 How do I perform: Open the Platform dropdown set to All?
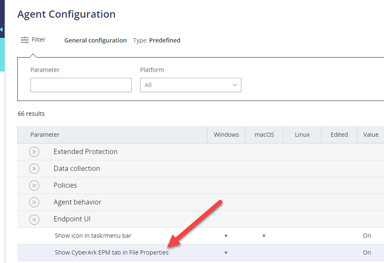[191, 85]
